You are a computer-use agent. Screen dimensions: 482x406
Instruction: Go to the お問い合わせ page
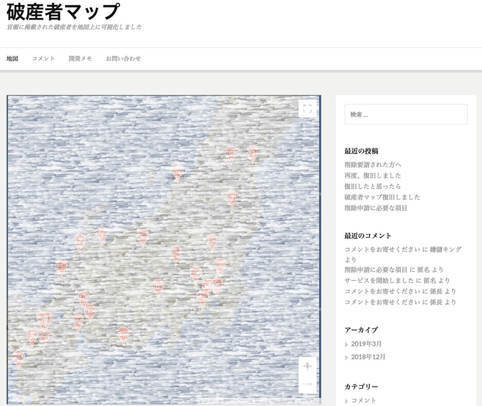123,58
